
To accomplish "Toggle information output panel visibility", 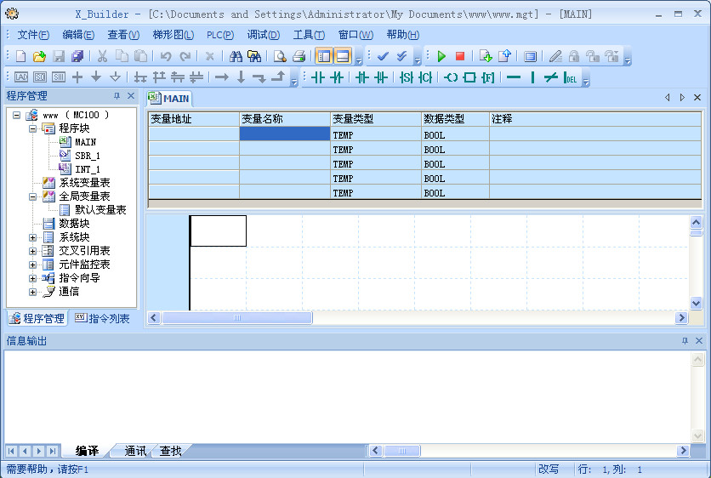I will pyautogui.click(x=344, y=56).
